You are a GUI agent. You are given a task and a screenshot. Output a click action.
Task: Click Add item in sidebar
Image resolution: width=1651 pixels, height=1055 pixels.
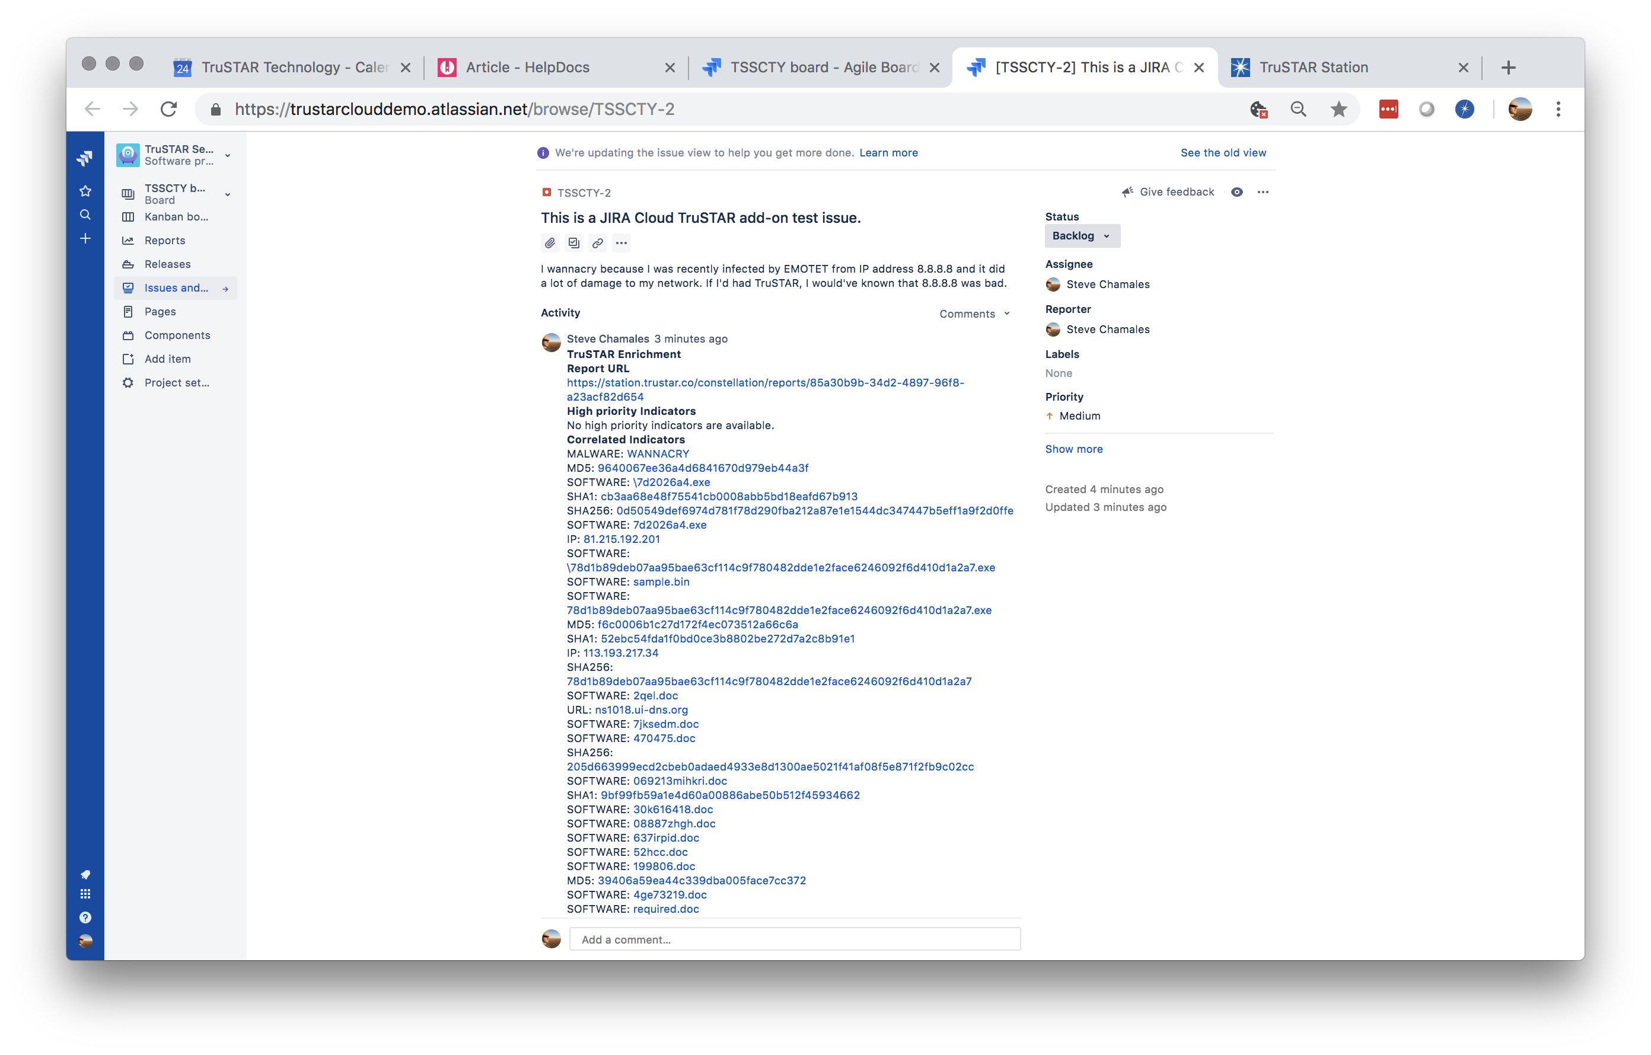tap(176, 359)
